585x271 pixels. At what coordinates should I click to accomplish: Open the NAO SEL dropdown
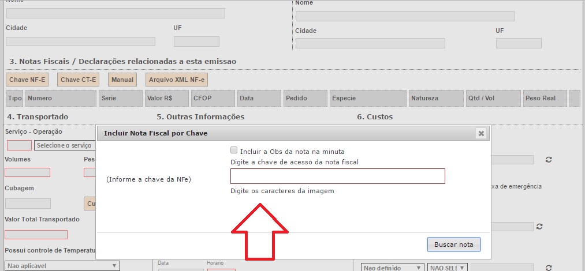446,268
